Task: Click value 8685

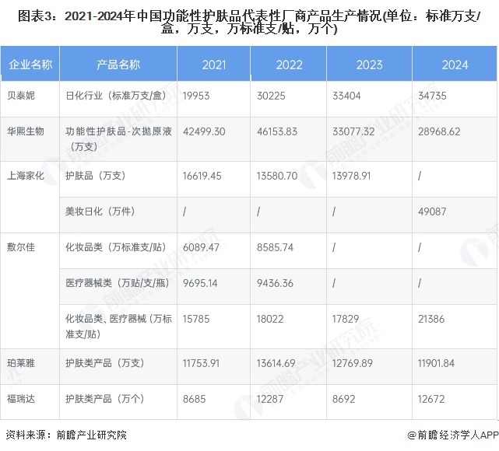Action: pyautogui.click(x=194, y=399)
